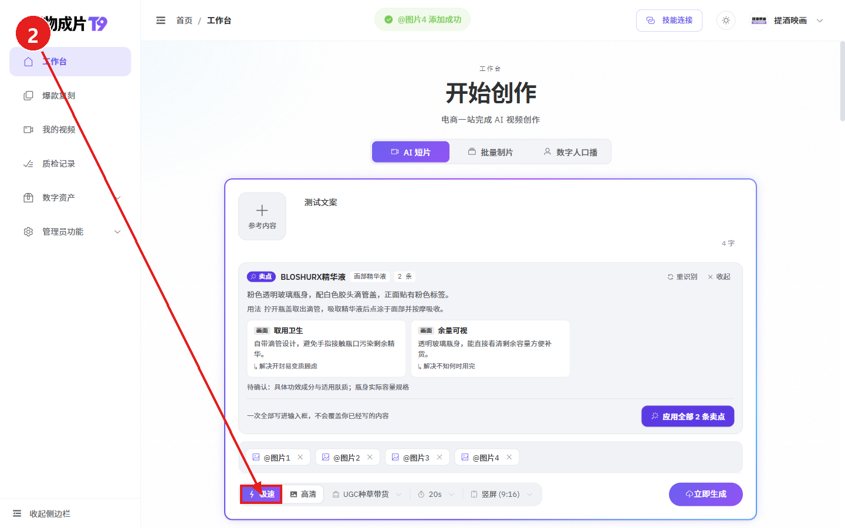Select the 极速 speed mode
This screenshot has width=845, height=528.
pyautogui.click(x=261, y=495)
